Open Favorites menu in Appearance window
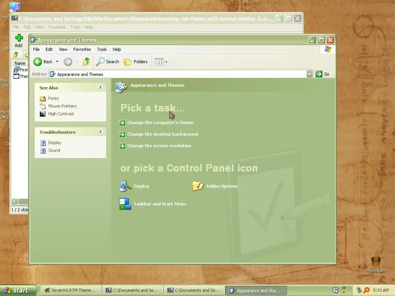Screen dimensions: 395x296 click(x=82, y=49)
